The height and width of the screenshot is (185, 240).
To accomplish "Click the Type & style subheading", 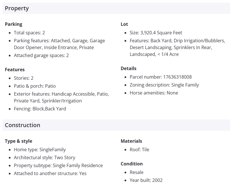I will [x=18, y=141].
